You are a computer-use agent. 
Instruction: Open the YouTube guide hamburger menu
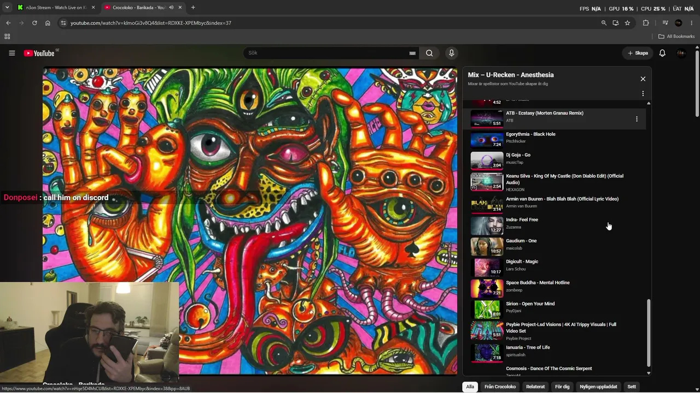pyautogui.click(x=11, y=53)
